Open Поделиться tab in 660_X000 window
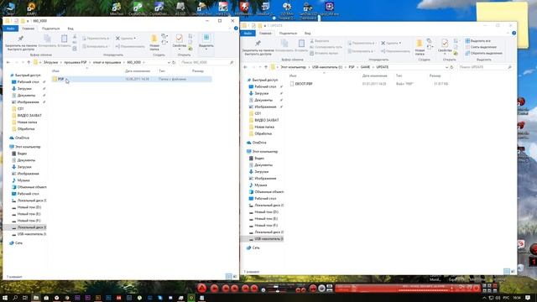The width and height of the screenshot is (537, 302). 50,29
